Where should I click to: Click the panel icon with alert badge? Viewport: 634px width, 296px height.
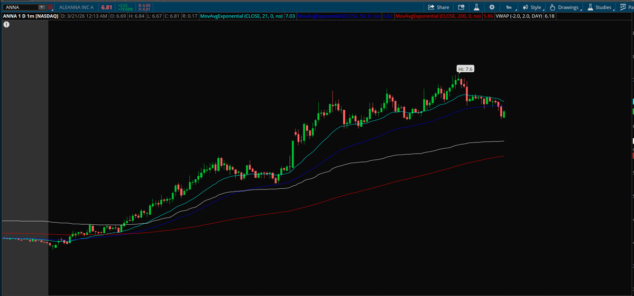(x=461, y=7)
